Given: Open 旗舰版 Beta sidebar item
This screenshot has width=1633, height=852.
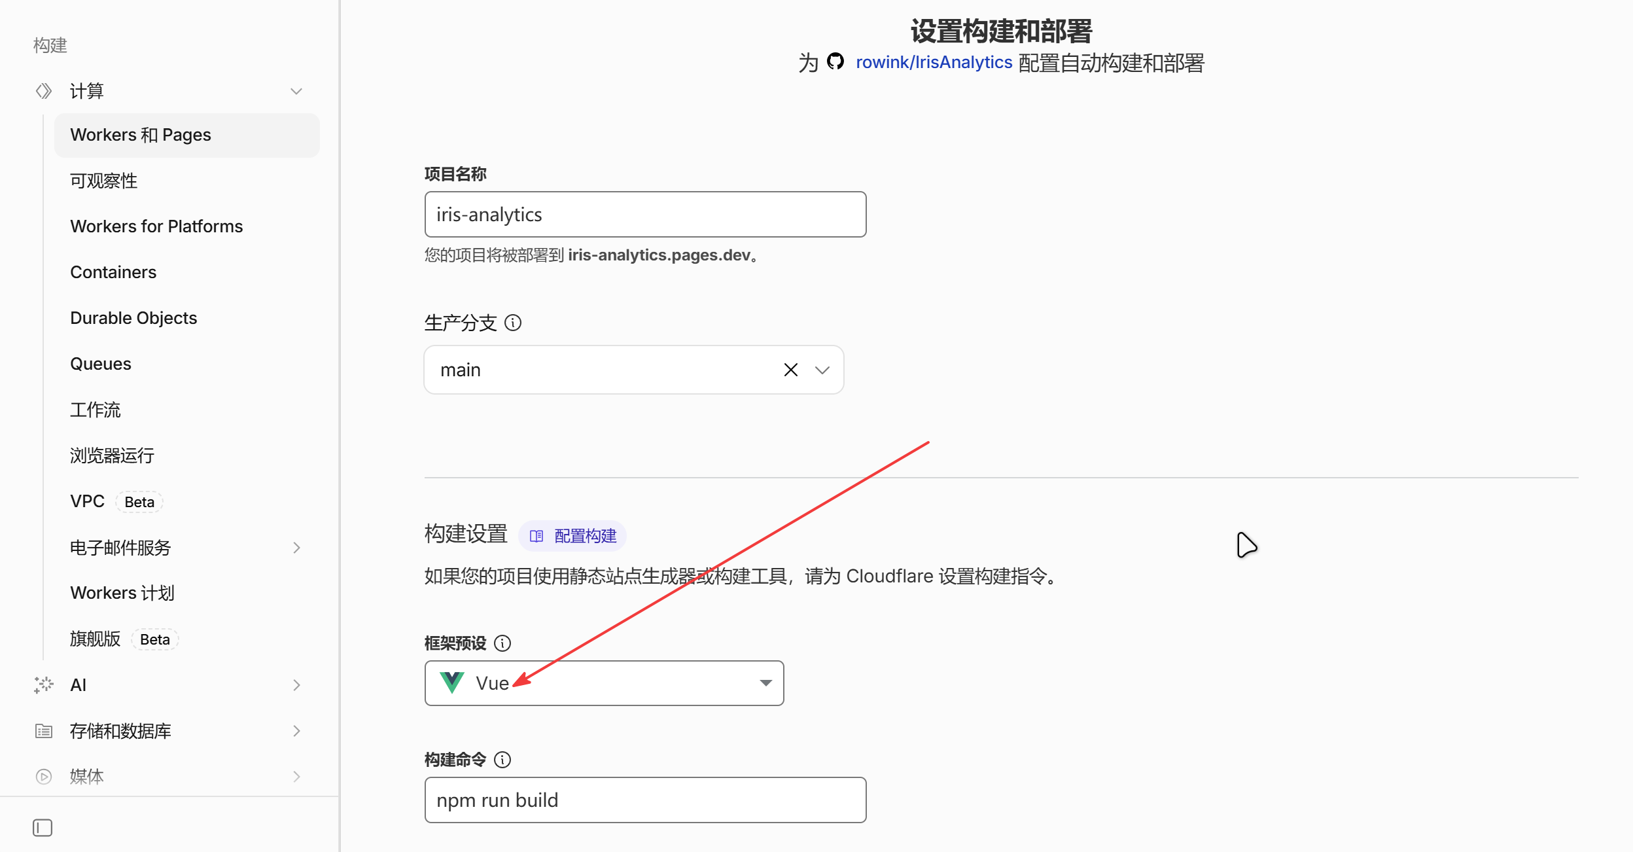Looking at the screenshot, I should click(124, 639).
